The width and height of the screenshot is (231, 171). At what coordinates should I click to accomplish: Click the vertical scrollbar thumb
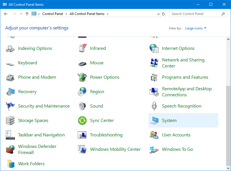[x=228, y=126]
